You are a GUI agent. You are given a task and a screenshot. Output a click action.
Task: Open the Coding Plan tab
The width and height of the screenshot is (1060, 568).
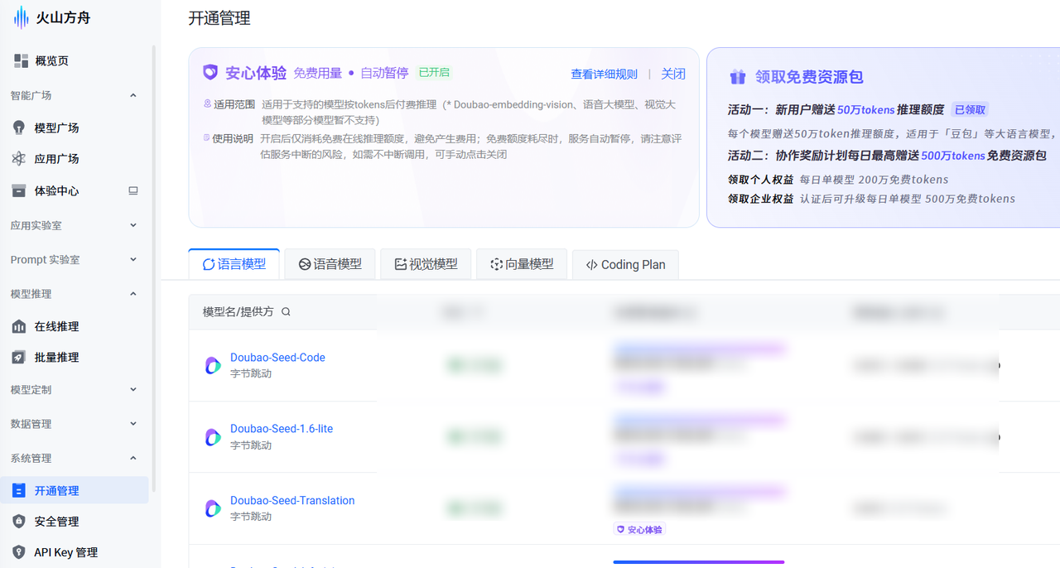click(x=624, y=263)
